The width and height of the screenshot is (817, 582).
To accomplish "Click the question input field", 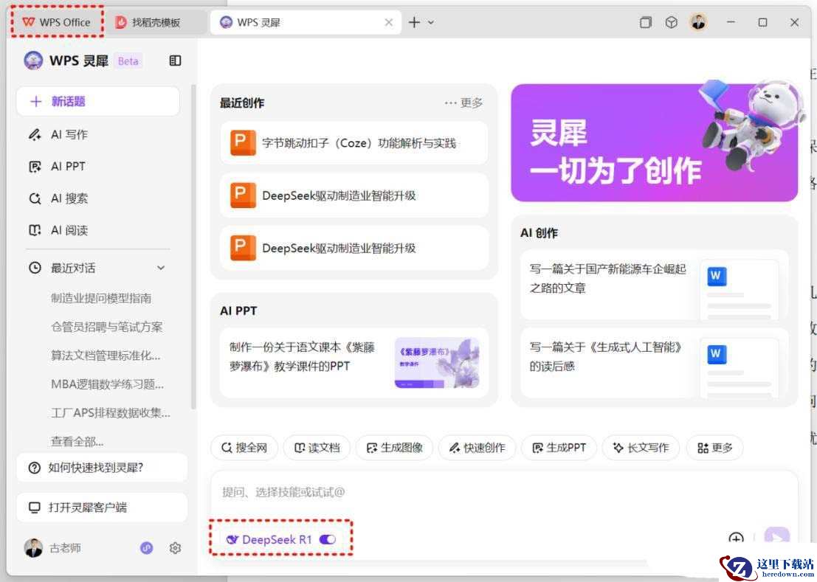I will pyautogui.click(x=503, y=493).
